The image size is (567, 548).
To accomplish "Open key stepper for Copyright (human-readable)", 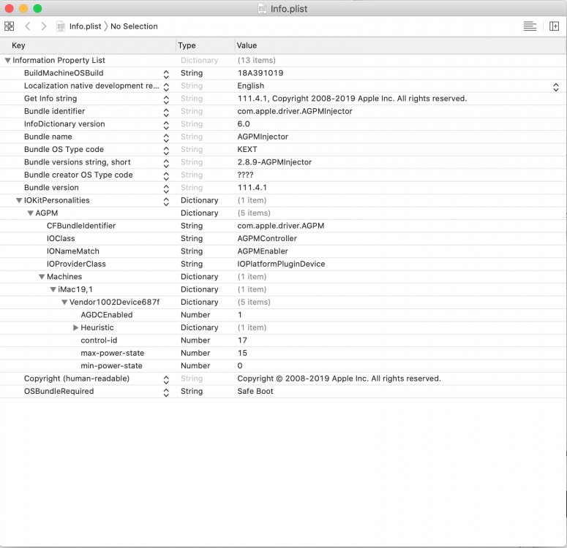I will point(166,380).
